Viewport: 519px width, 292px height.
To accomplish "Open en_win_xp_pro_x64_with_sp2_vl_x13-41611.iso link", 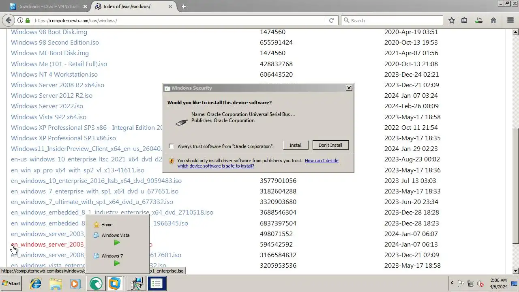I will coord(77,170).
